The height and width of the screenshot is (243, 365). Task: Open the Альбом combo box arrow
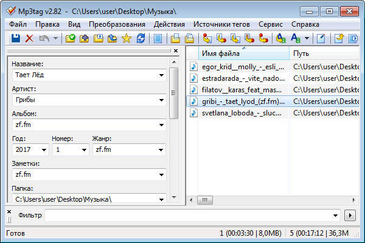pos(161,125)
